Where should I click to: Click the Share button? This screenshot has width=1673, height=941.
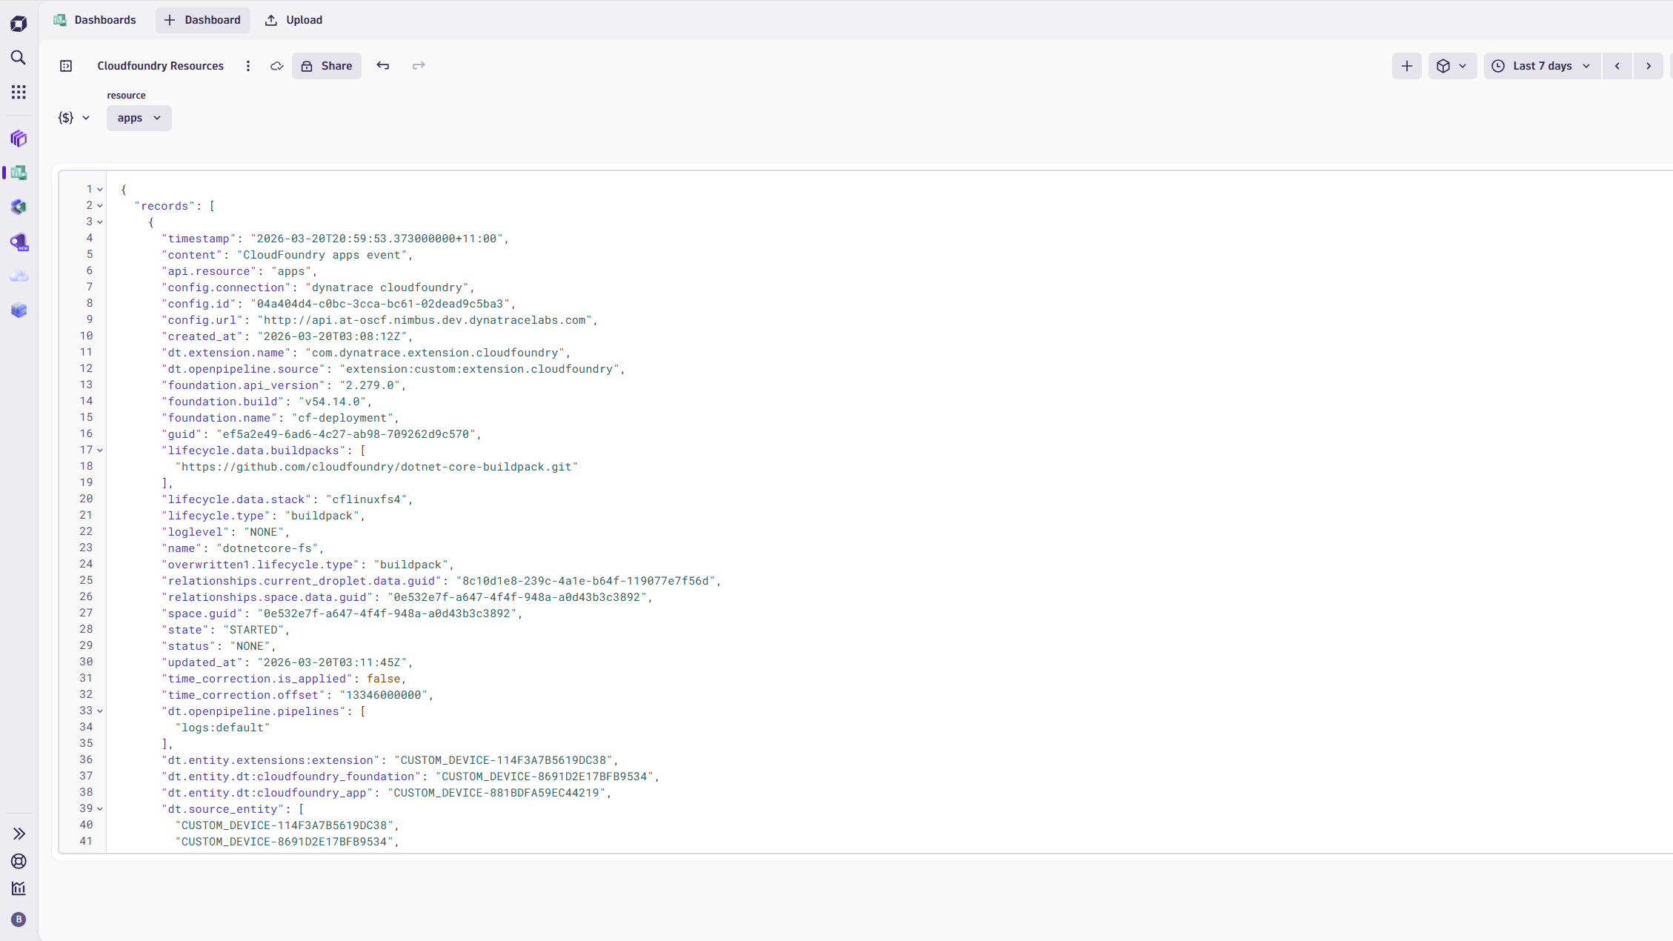(326, 66)
